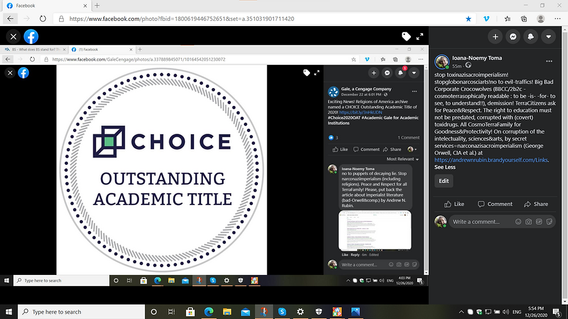Viewport: 568px width, 319px height.
Task: Click the taskbar search box
Action: pos(81,312)
